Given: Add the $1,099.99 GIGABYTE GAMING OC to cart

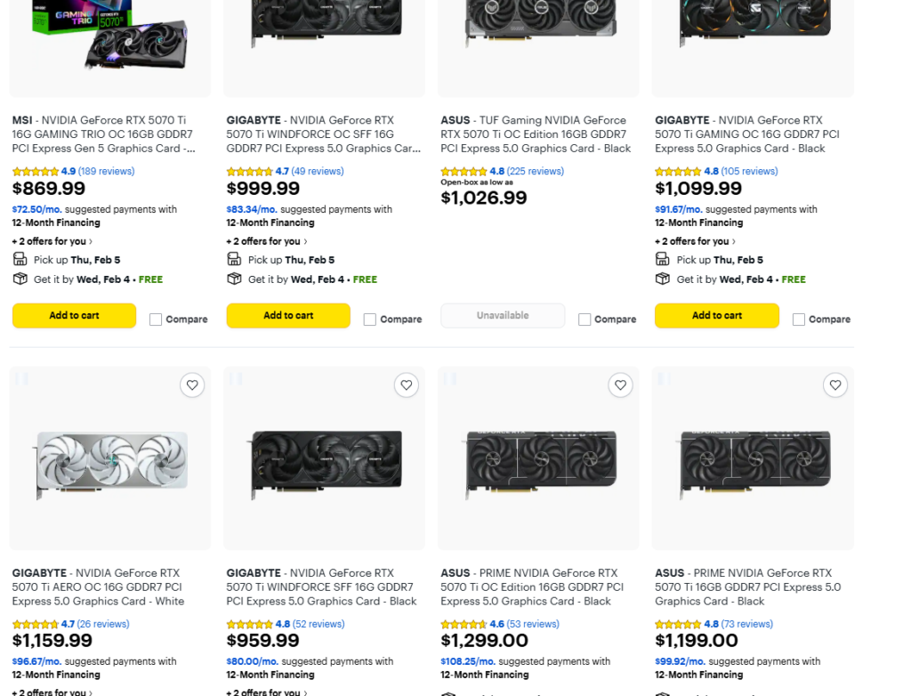Looking at the screenshot, I should [x=716, y=315].
